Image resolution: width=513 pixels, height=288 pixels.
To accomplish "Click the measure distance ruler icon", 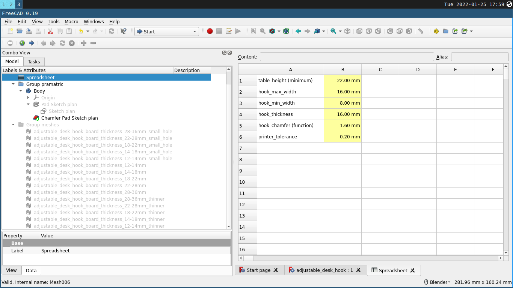I will (x=421, y=31).
